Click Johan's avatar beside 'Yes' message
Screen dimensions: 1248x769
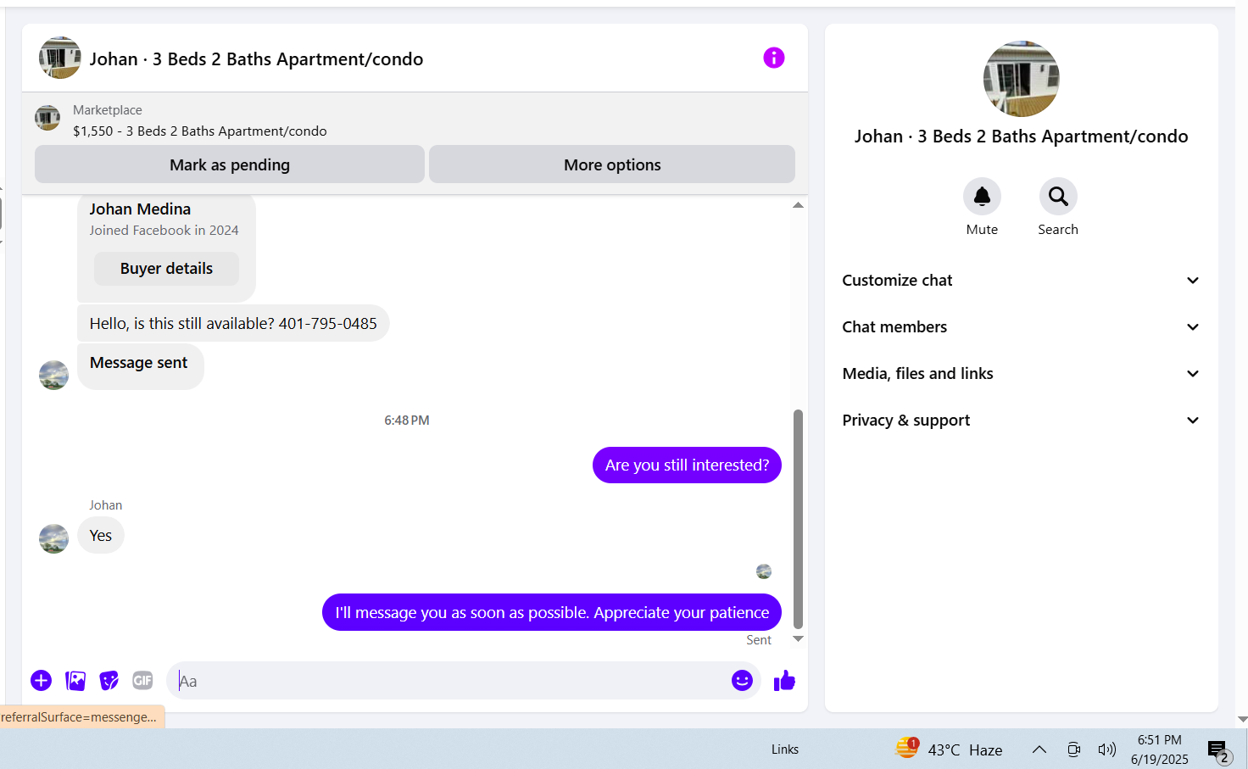[53, 538]
